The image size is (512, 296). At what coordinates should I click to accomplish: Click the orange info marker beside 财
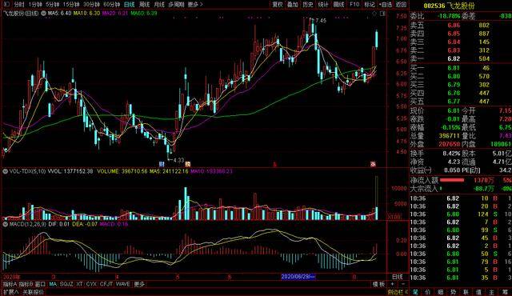pos(187,164)
